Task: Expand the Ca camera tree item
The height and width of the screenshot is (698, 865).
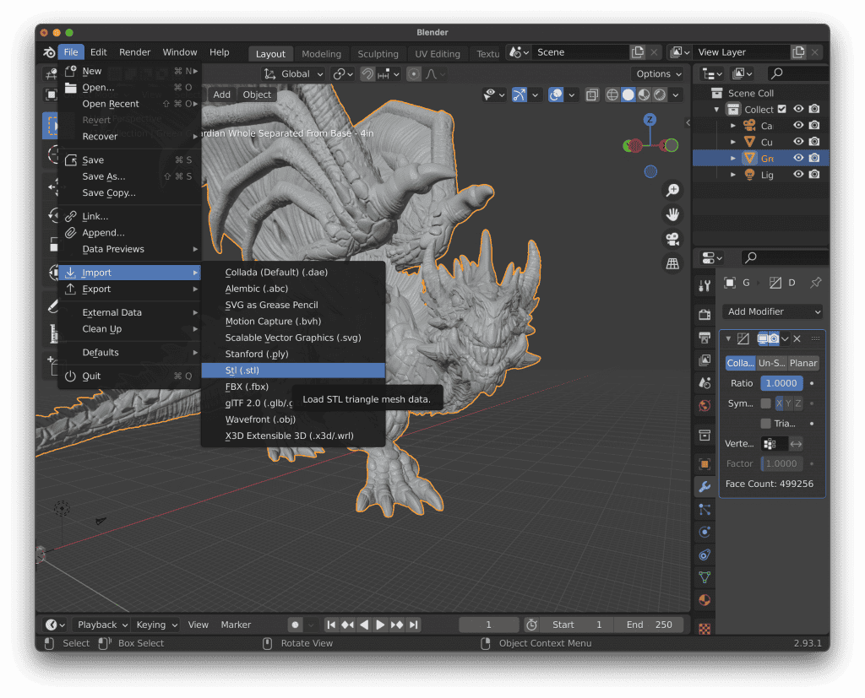Action: coord(733,126)
